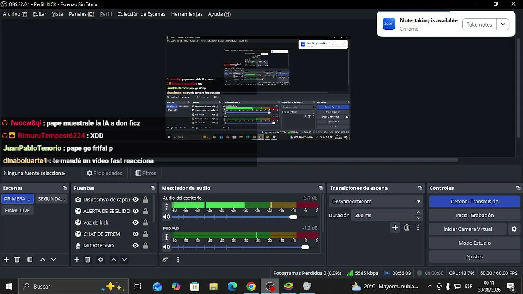The image size is (523, 294).
Task: Hide the CHAT DE STREM source
Action: [x=135, y=234]
